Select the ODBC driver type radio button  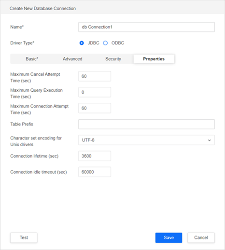[x=105, y=43]
